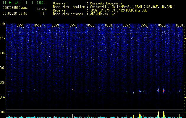Click the 1.1 kHz frequency label
186x118 pixels.
3,38
